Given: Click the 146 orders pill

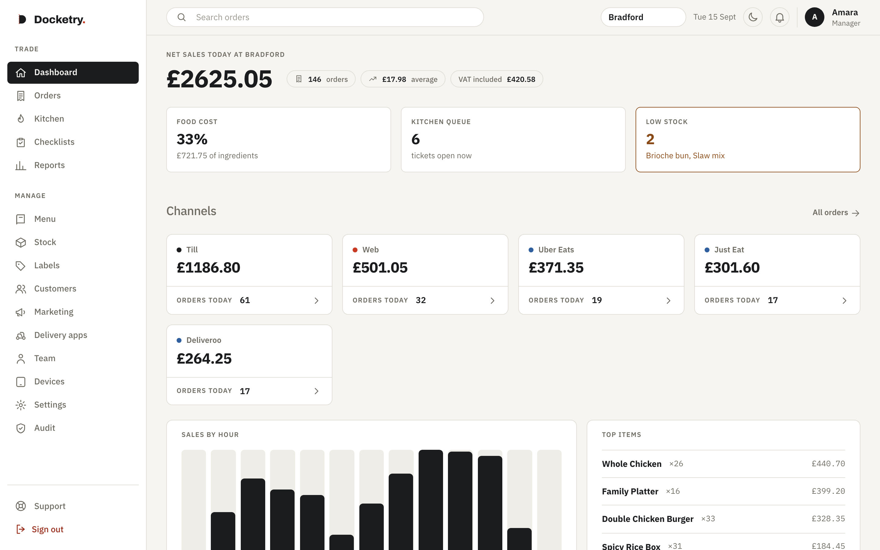Looking at the screenshot, I should [321, 79].
